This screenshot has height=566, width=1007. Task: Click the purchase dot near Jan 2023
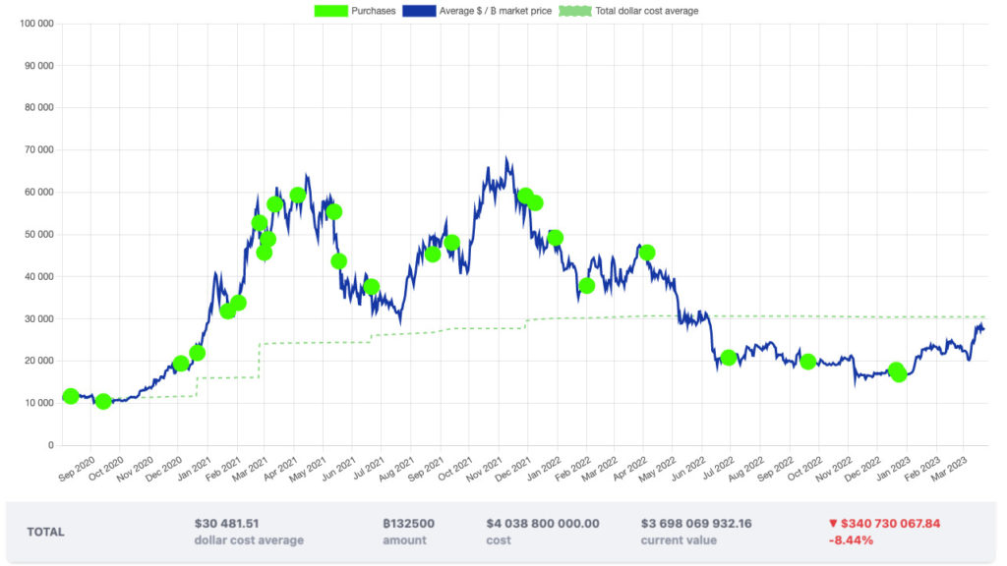898,373
